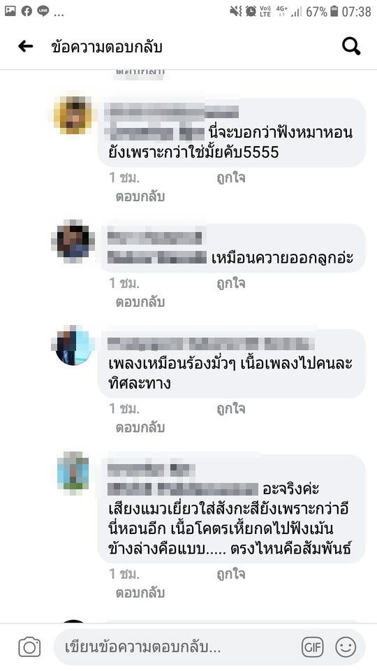Like the เสียงแมวเยี่ยว comment
377x671 pixels.
pyautogui.click(x=231, y=574)
